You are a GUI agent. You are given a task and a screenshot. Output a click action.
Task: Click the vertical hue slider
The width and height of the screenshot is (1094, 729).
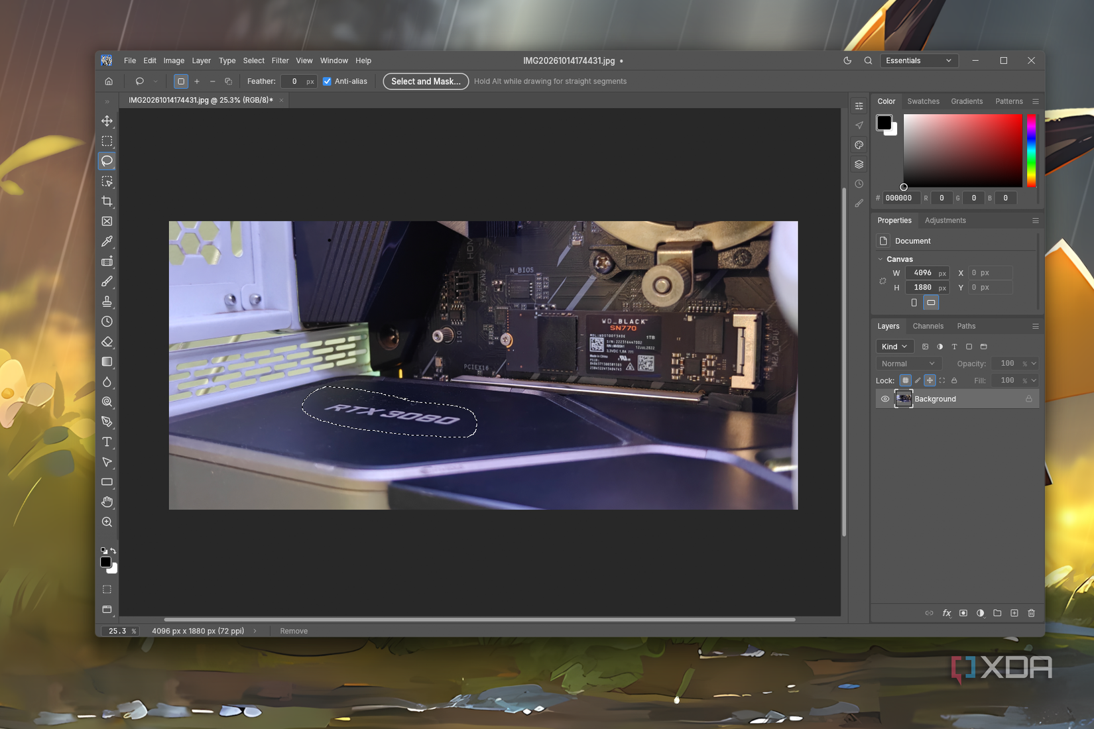pyautogui.click(x=1031, y=150)
